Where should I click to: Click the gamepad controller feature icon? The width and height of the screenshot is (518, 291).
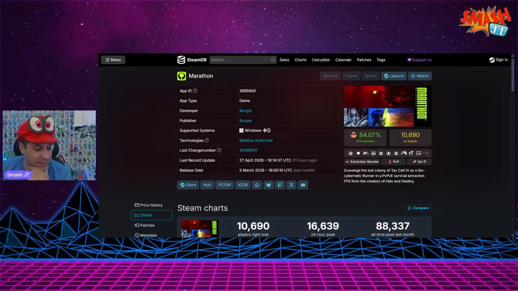(x=403, y=153)
